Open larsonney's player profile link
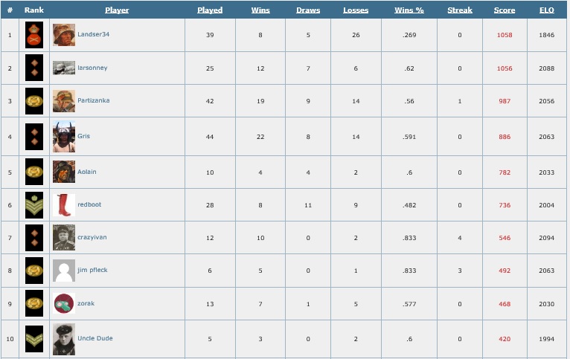Screen dimensions: 570x359 pos(92,68)
